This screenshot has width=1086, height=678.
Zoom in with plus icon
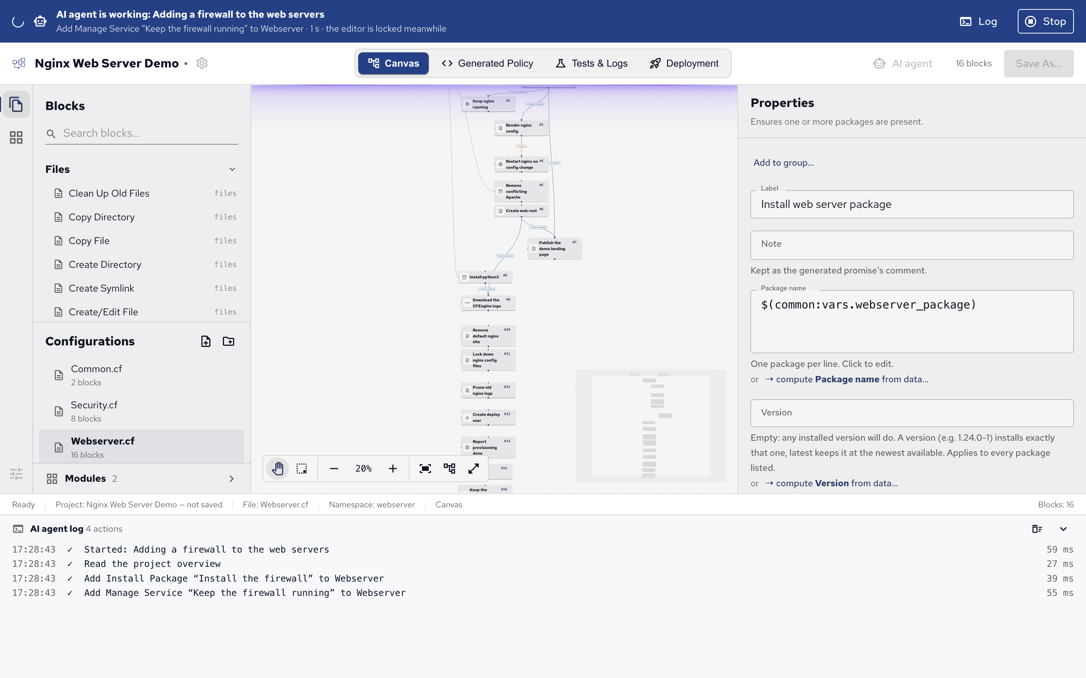(x=393, y=469)
